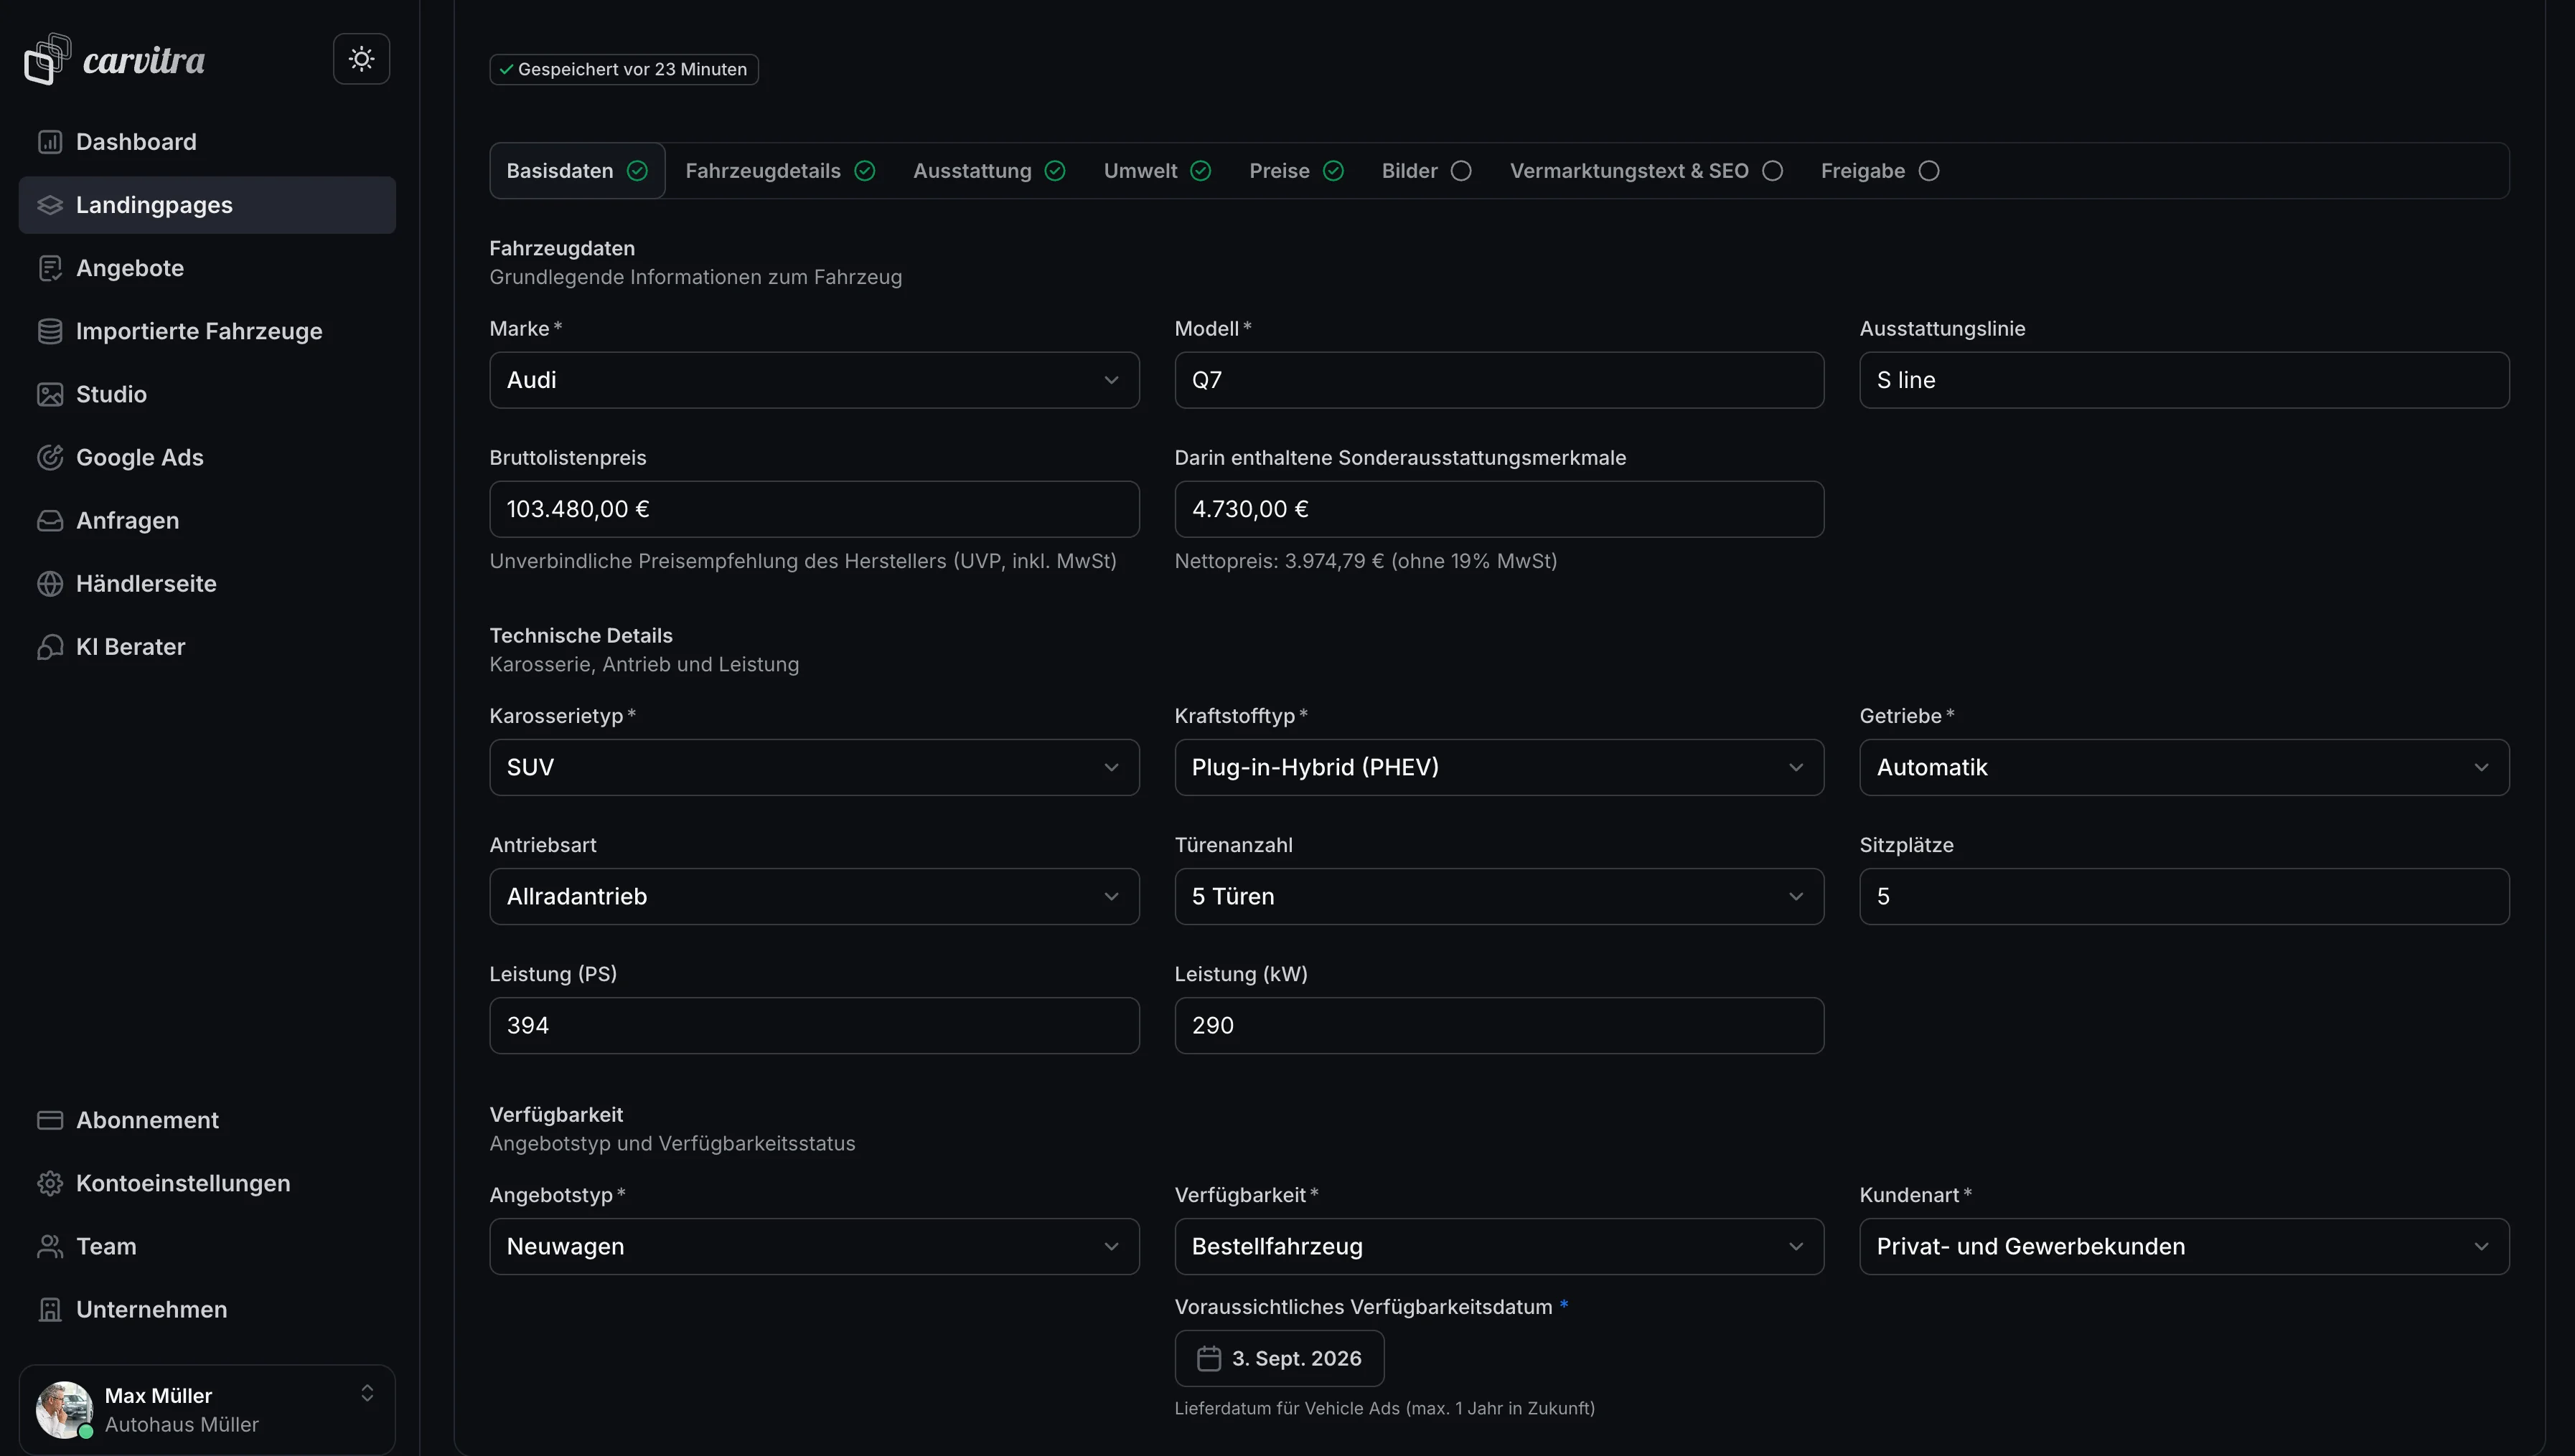Click the Dashboard chart icon

click(50, 142)
